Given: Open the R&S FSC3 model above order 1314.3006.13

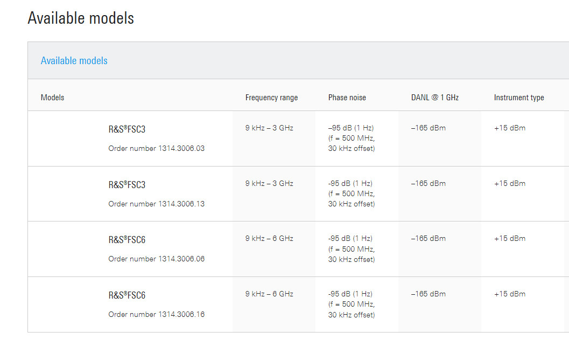Looking at the screenshot, I should tap(127, 185).
